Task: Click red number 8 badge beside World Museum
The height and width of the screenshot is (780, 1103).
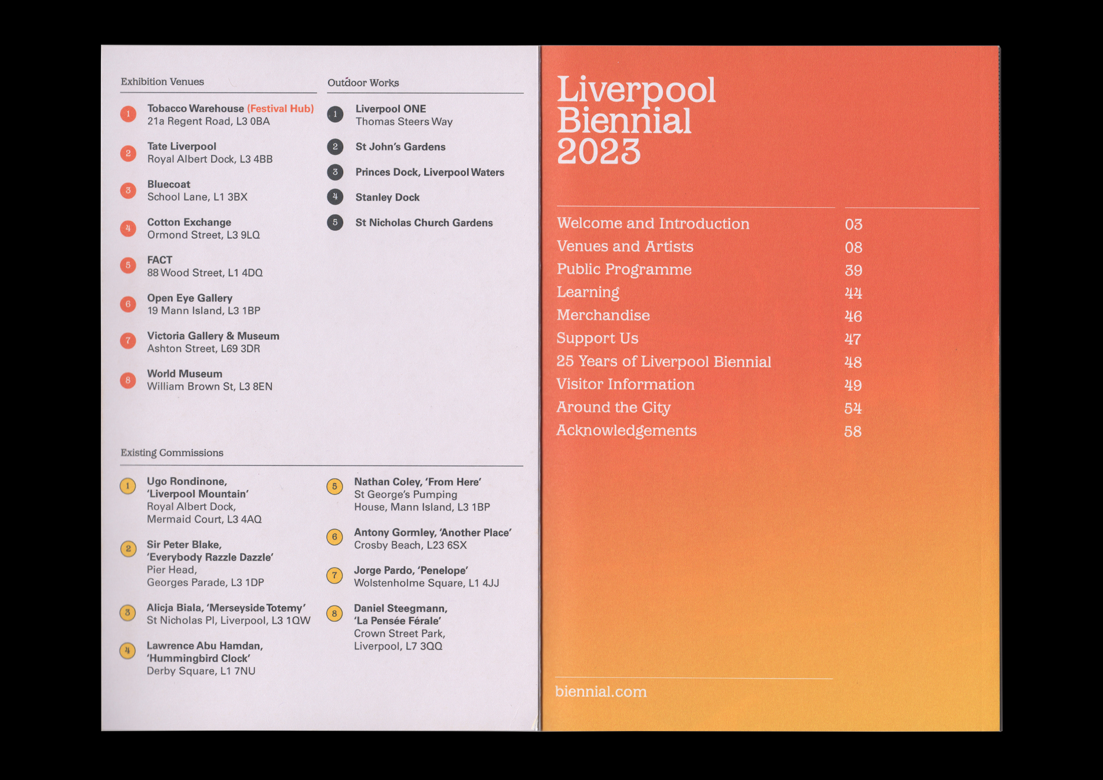Action: (x=128, y=380)
